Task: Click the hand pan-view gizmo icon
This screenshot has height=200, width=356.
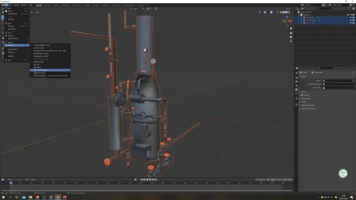Action: pyautogui.click(x=291, y=33)
